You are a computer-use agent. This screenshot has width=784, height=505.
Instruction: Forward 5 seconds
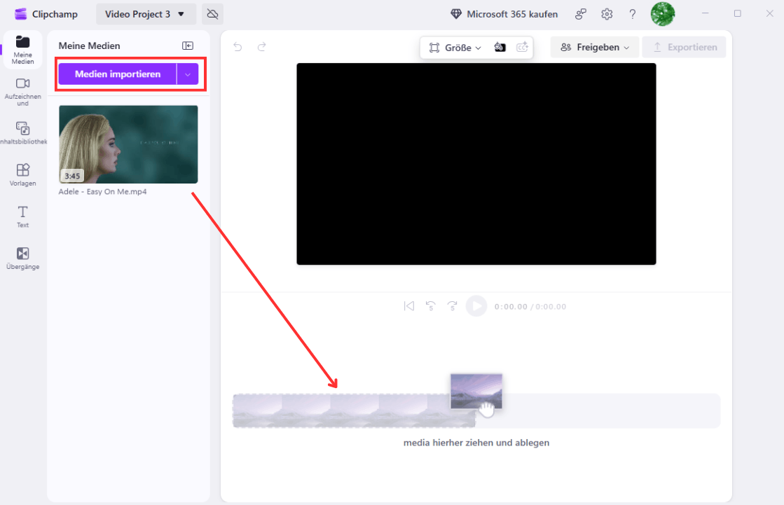(453, 306)
